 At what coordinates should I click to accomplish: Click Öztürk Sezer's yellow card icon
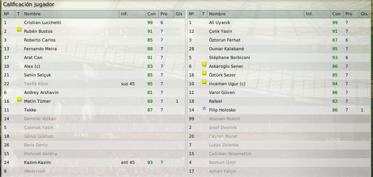click(204, 73)
